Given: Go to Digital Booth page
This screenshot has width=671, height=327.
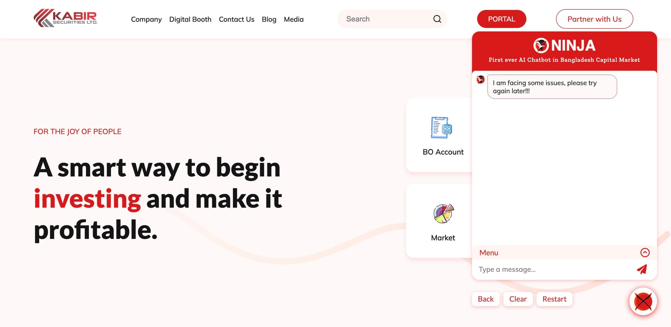Looking at the screenshot, I should 190,19.
